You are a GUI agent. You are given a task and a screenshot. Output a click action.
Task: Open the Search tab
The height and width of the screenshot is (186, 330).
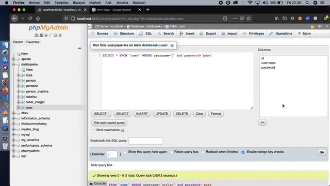coord(166,34)
